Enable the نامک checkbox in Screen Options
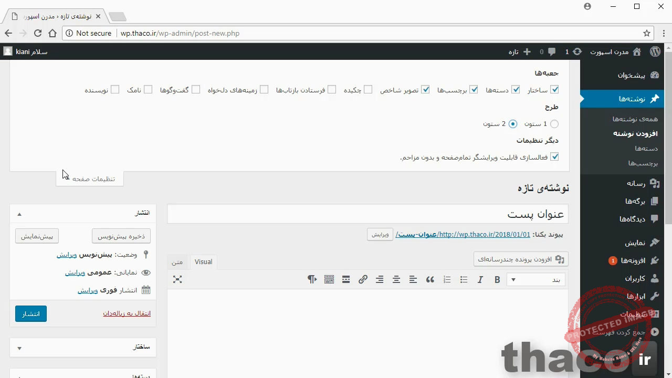 pyautogui.click(x=148, y=90)
